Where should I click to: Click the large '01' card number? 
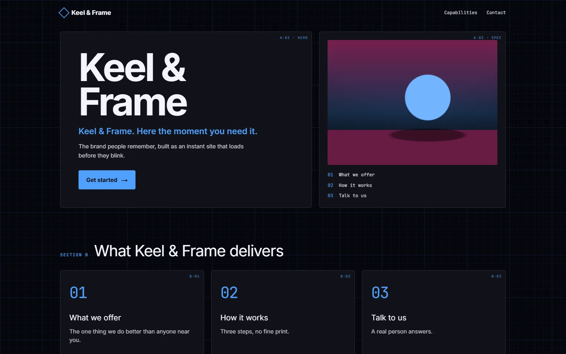[78, 293]
